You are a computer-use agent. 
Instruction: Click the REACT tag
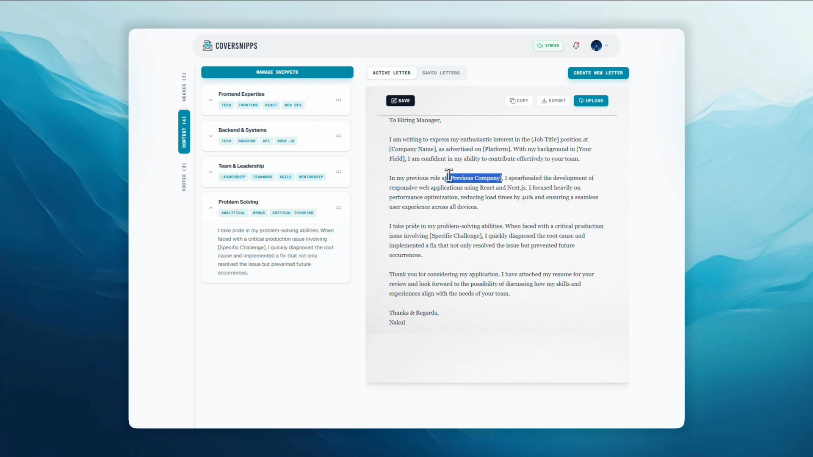[271, 105]
